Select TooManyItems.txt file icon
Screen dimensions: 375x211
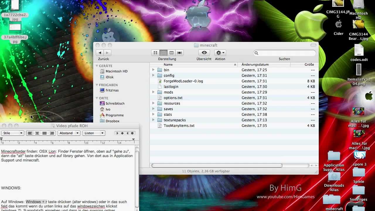click(160, 125)
